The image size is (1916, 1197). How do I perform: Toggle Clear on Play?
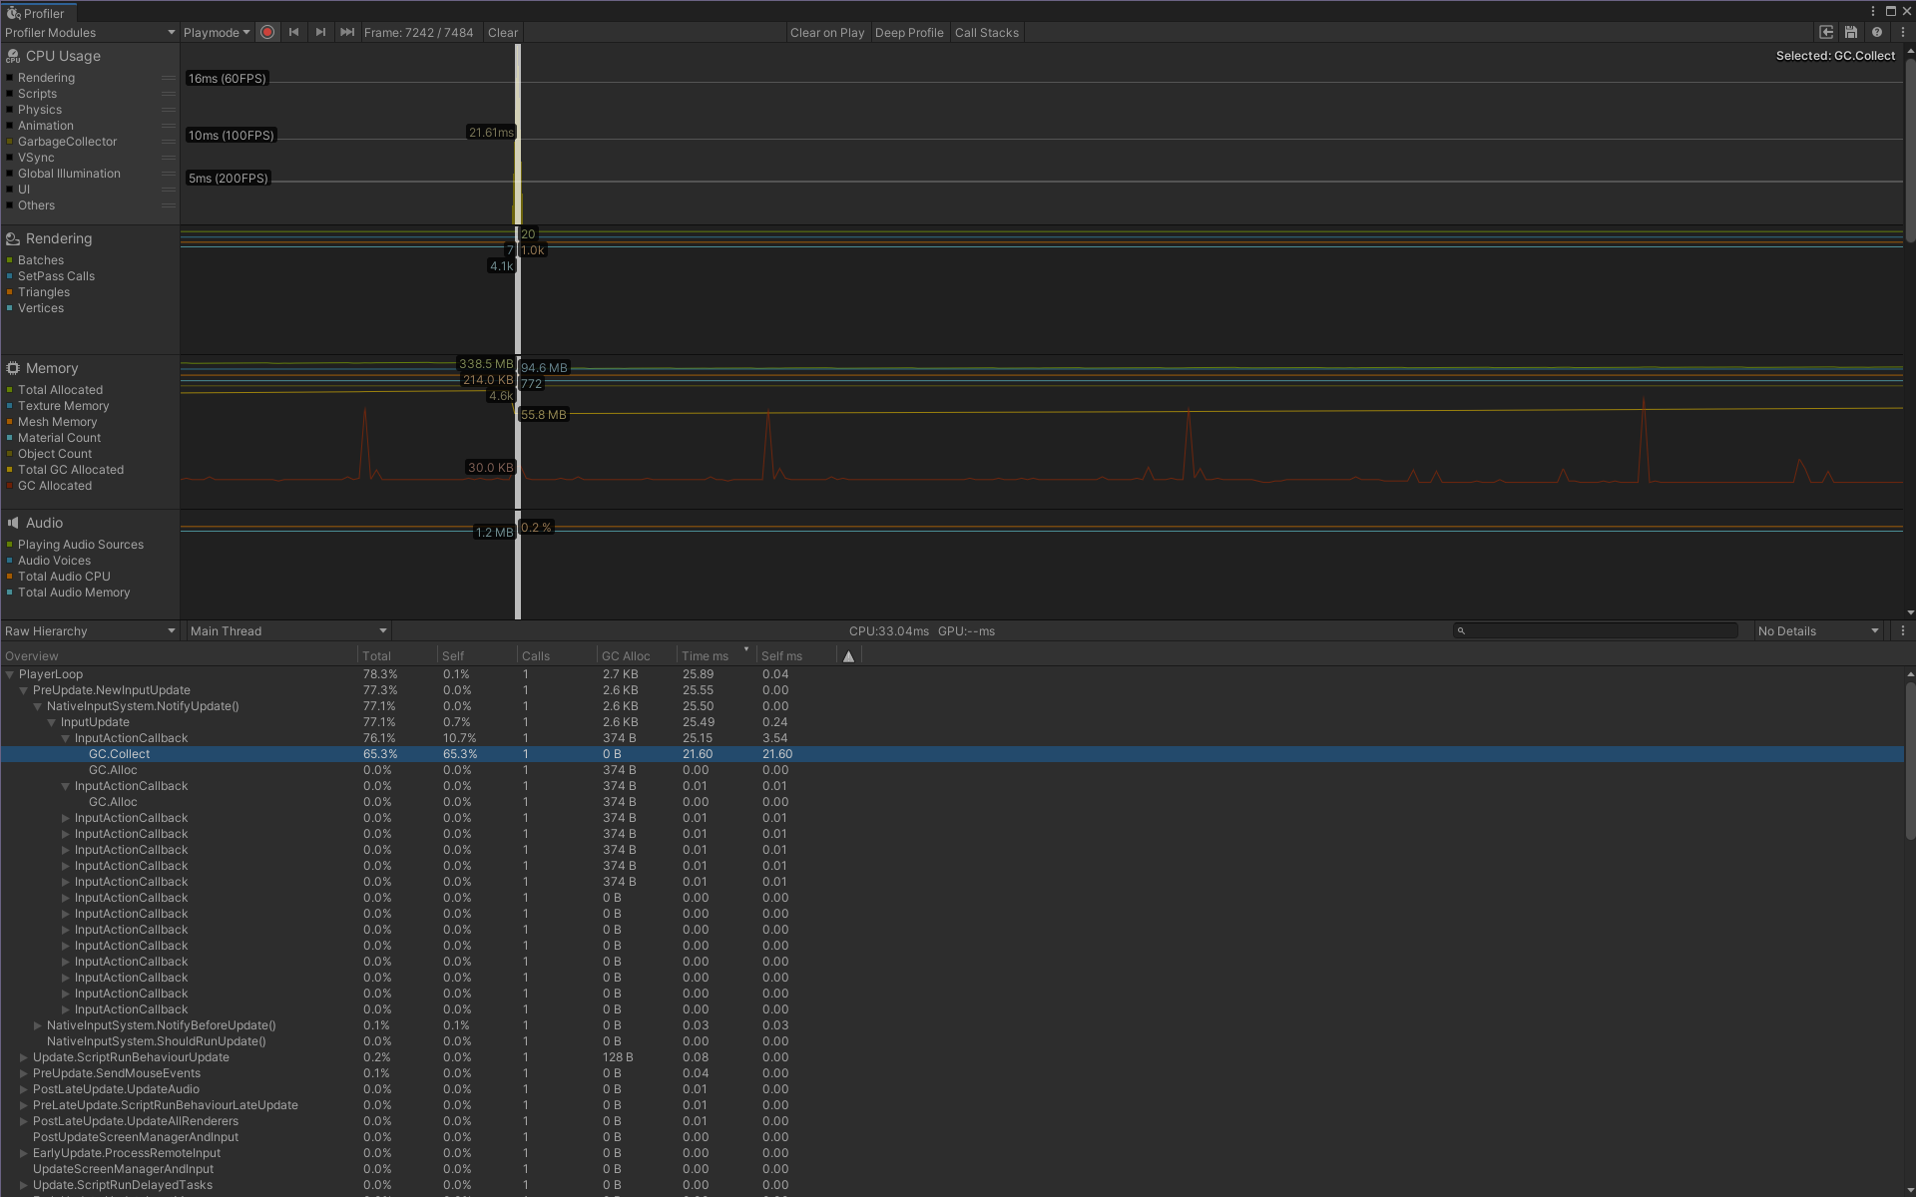(x=827, y=32)
